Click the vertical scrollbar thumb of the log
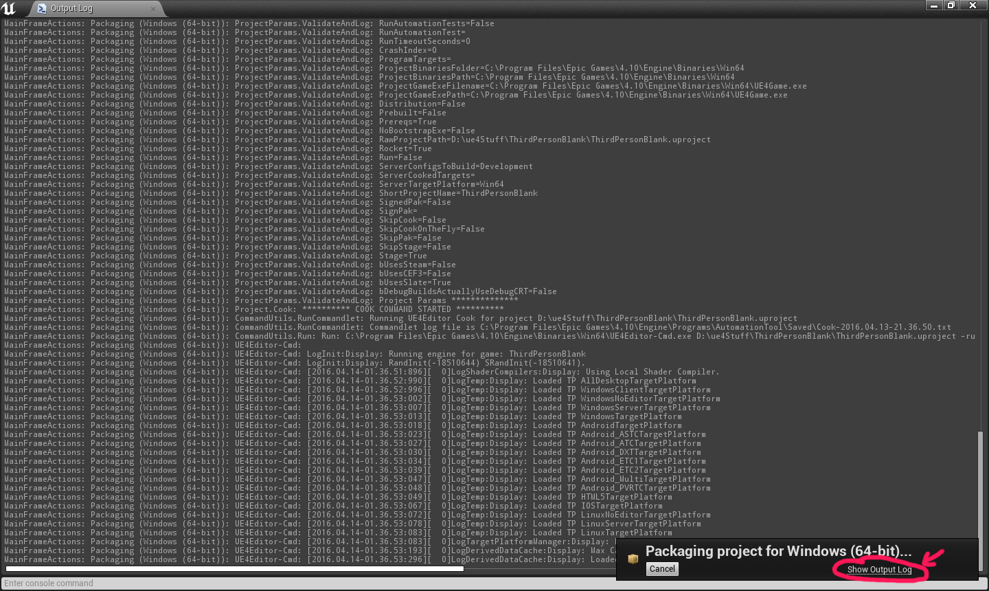The height and width of the screenshot is (591, 989). (x=980, y=495)
